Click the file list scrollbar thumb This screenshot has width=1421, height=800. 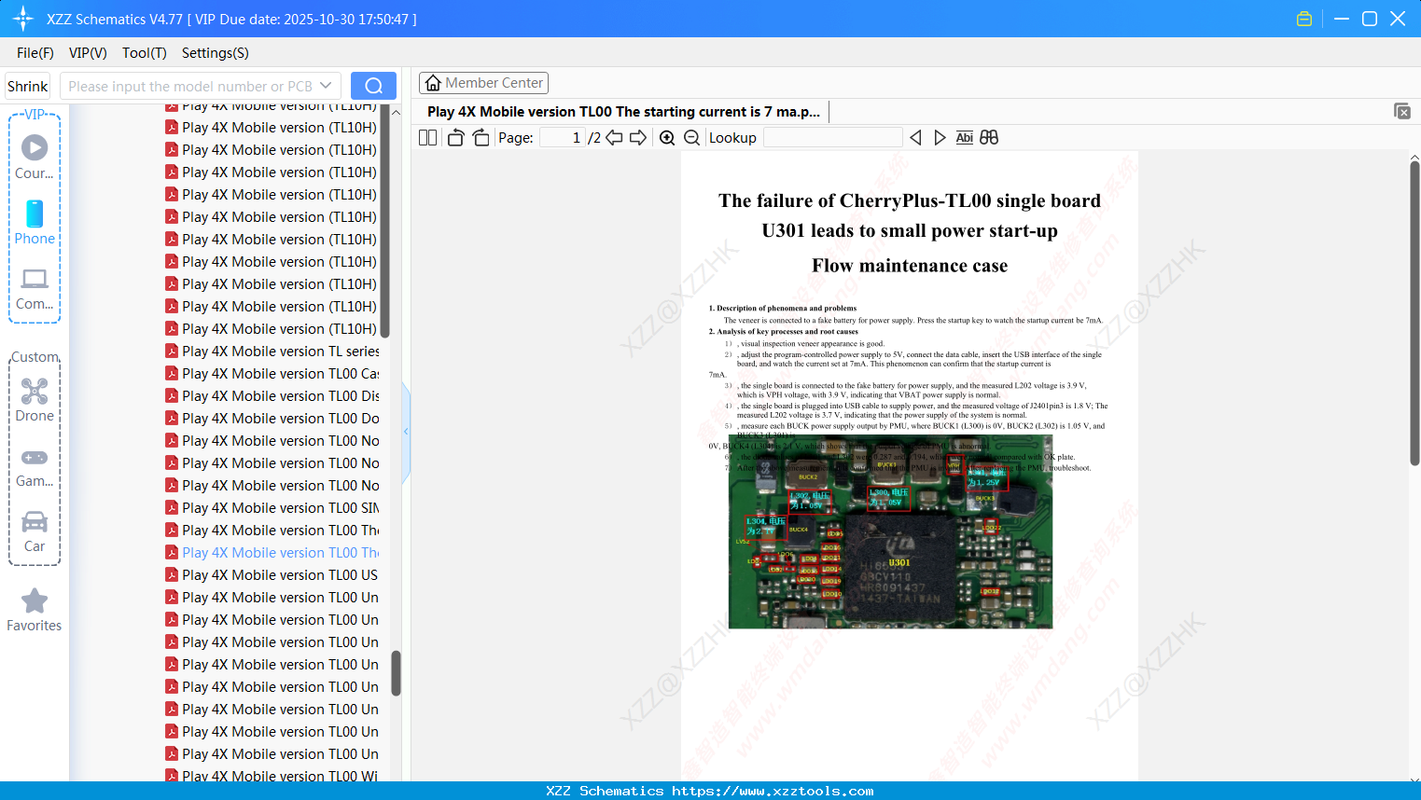pyautogui.click(x=396, y=673)
